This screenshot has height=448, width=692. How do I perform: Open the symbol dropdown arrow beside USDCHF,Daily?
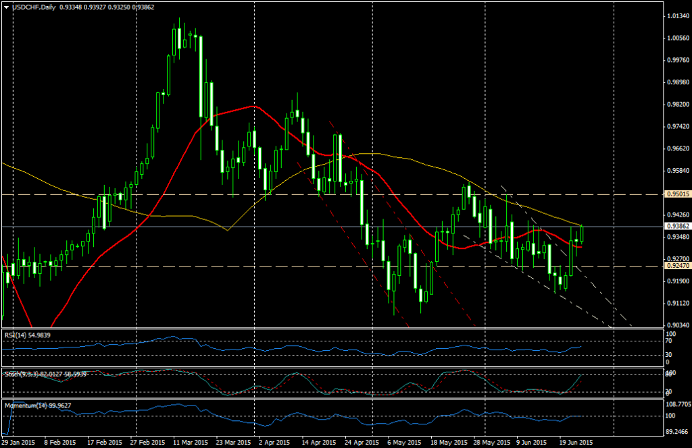[x=5, y=8]
